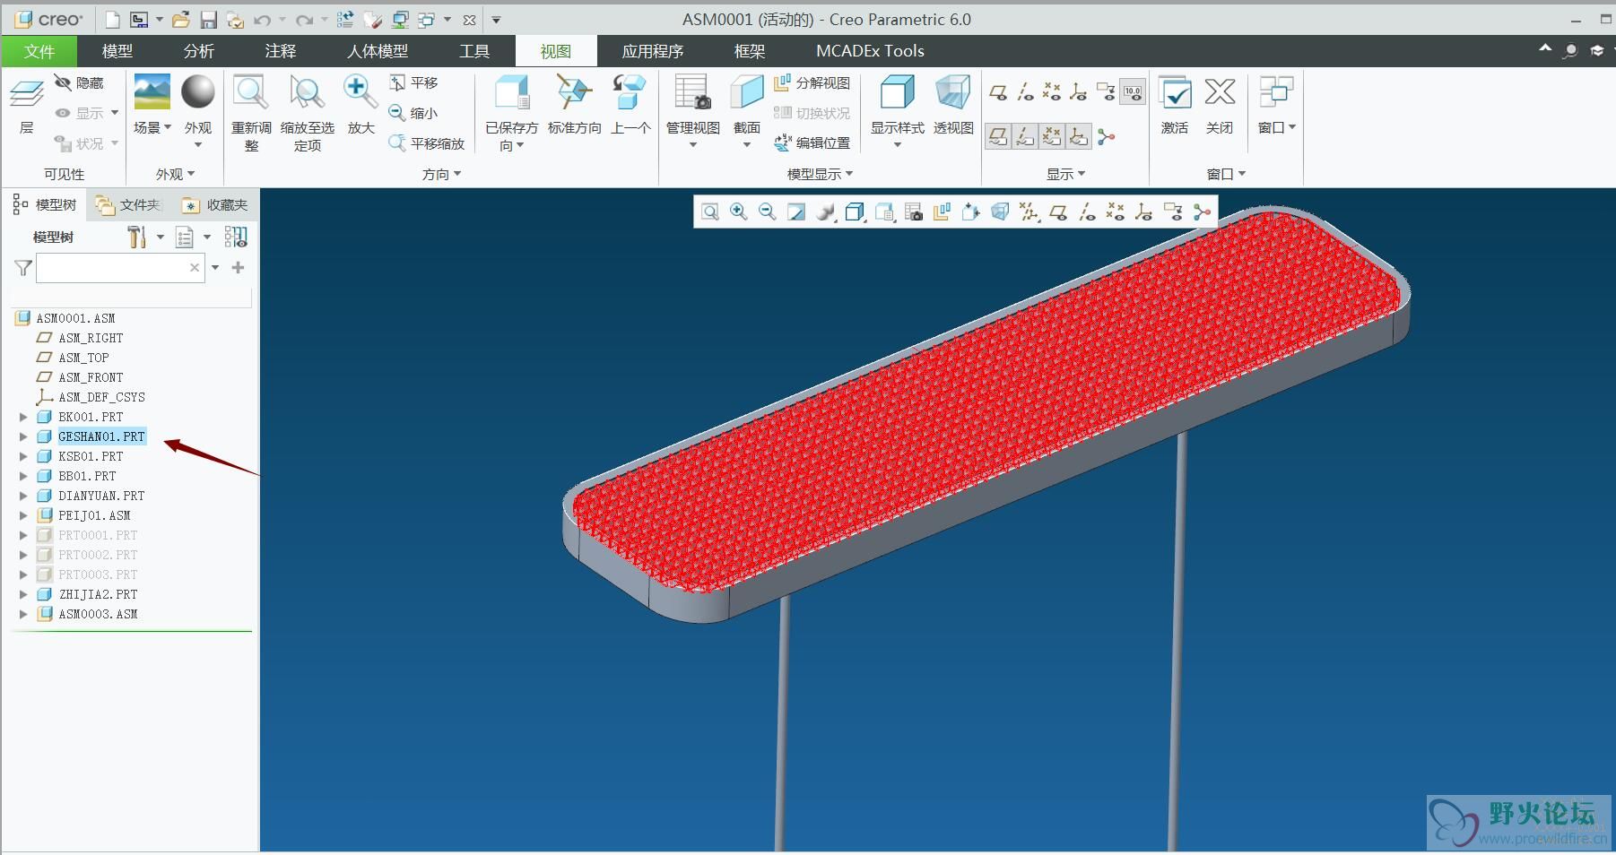This screenshot has height=855, width=1616.
Task: Click the Open folder icon in quick access toolbar
Action: pyautogui.click(x=180, y=20)
